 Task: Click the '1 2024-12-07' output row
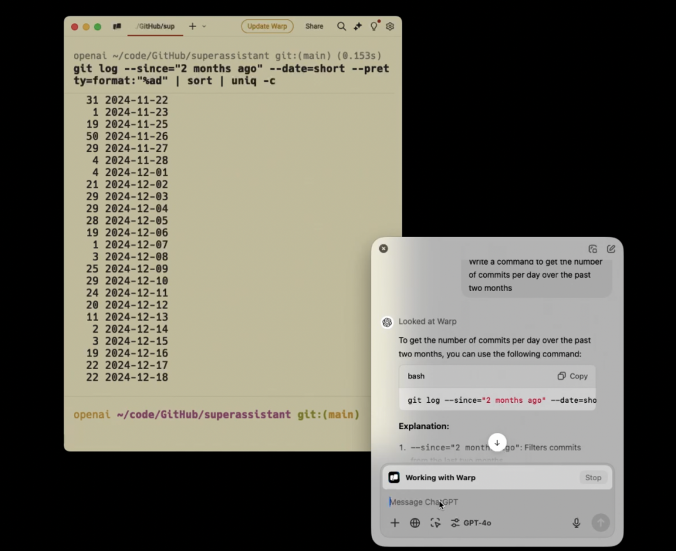130,245
